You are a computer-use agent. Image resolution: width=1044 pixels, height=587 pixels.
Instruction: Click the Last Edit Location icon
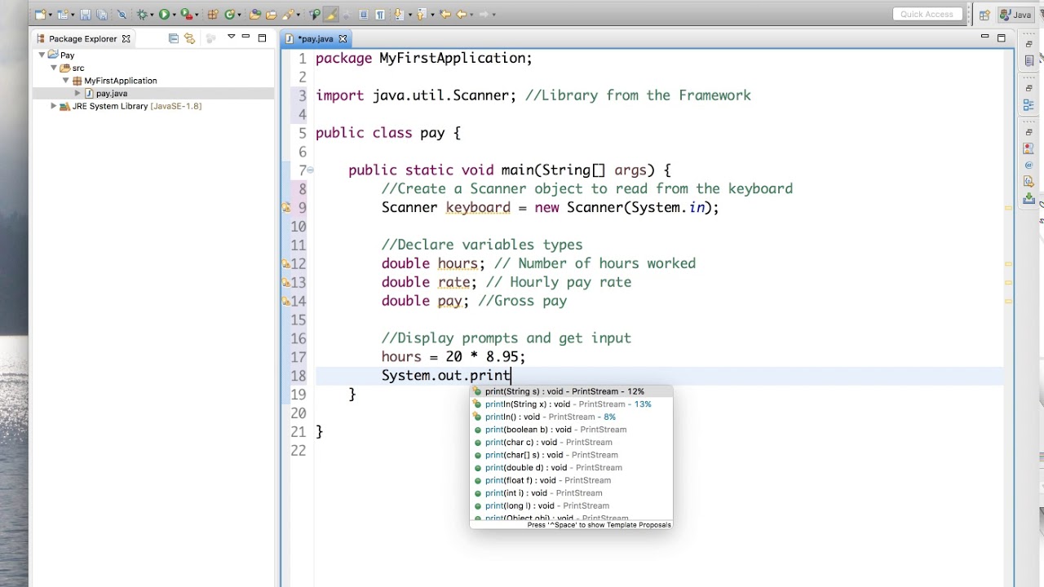tap(445, 15)
